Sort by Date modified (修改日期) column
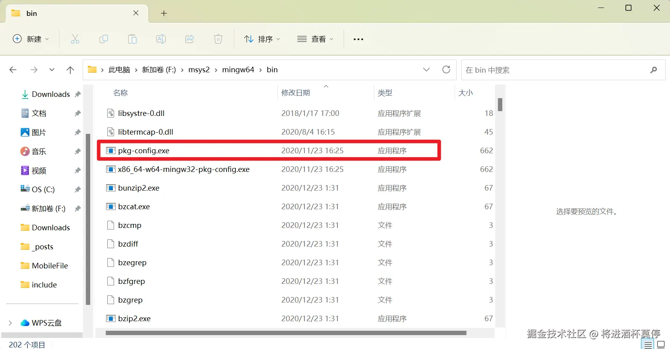The width and height of the screenshot is (670, 349). 296,93
